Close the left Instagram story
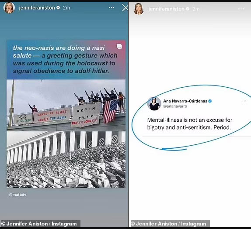This screenshot has width=251, height=229. 125,8
